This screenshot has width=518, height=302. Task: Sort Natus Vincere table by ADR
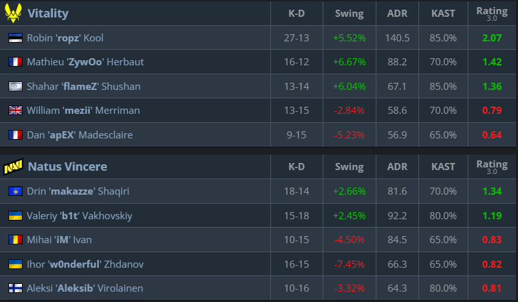tap(397, 167)
